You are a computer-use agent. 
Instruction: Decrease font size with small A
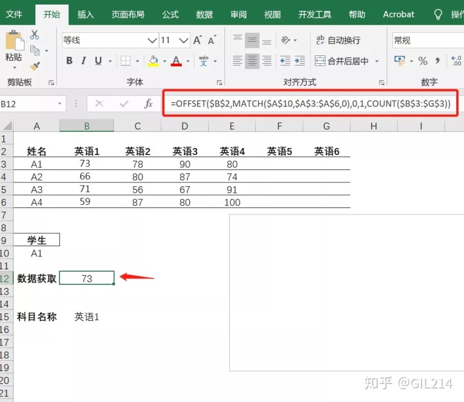tap(212, 40)
